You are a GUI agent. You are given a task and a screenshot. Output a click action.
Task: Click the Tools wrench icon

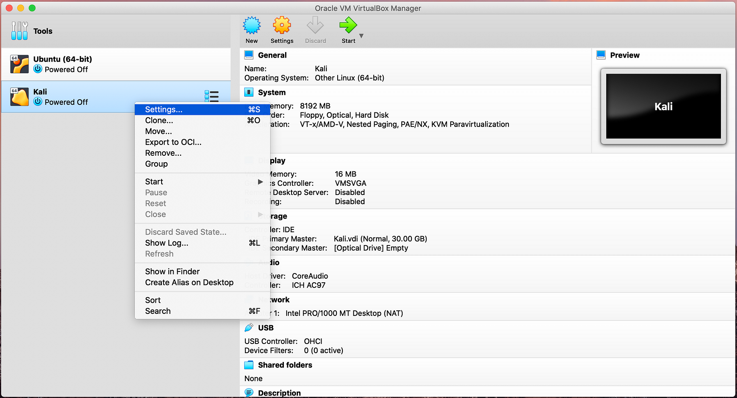point(20,31)
